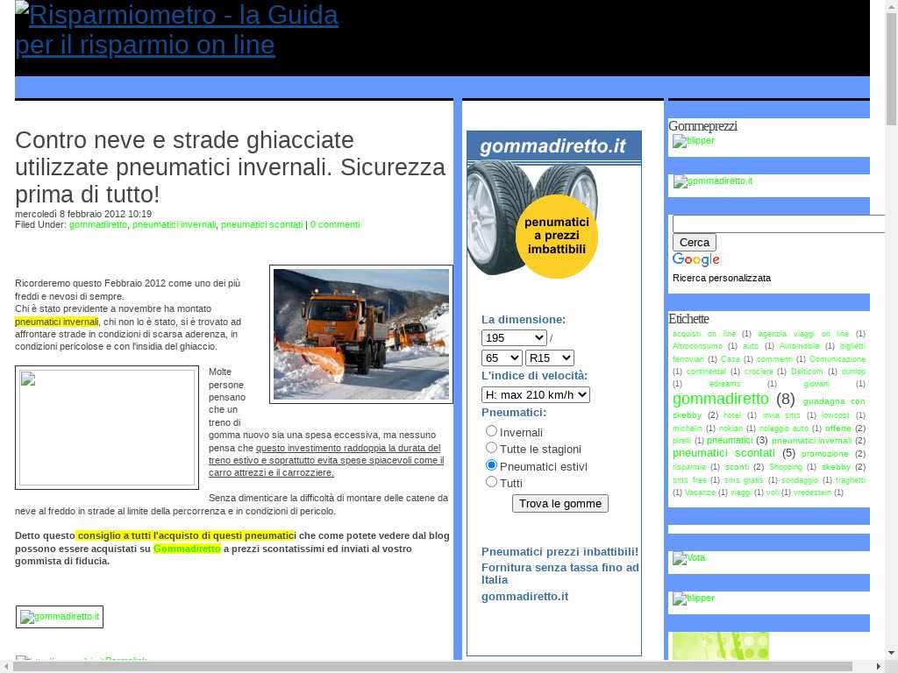The height and width of the screenshot is (673, 898).
Task: Click the snow plow truck photo
Action: (x=360, y=334)
